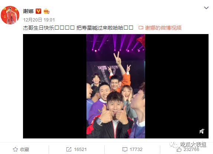Image resolution: width=213 pixels, height=154 pixels.
Task: Open the 12月20日 19:01 timestamp link
Action: [39, 20]
